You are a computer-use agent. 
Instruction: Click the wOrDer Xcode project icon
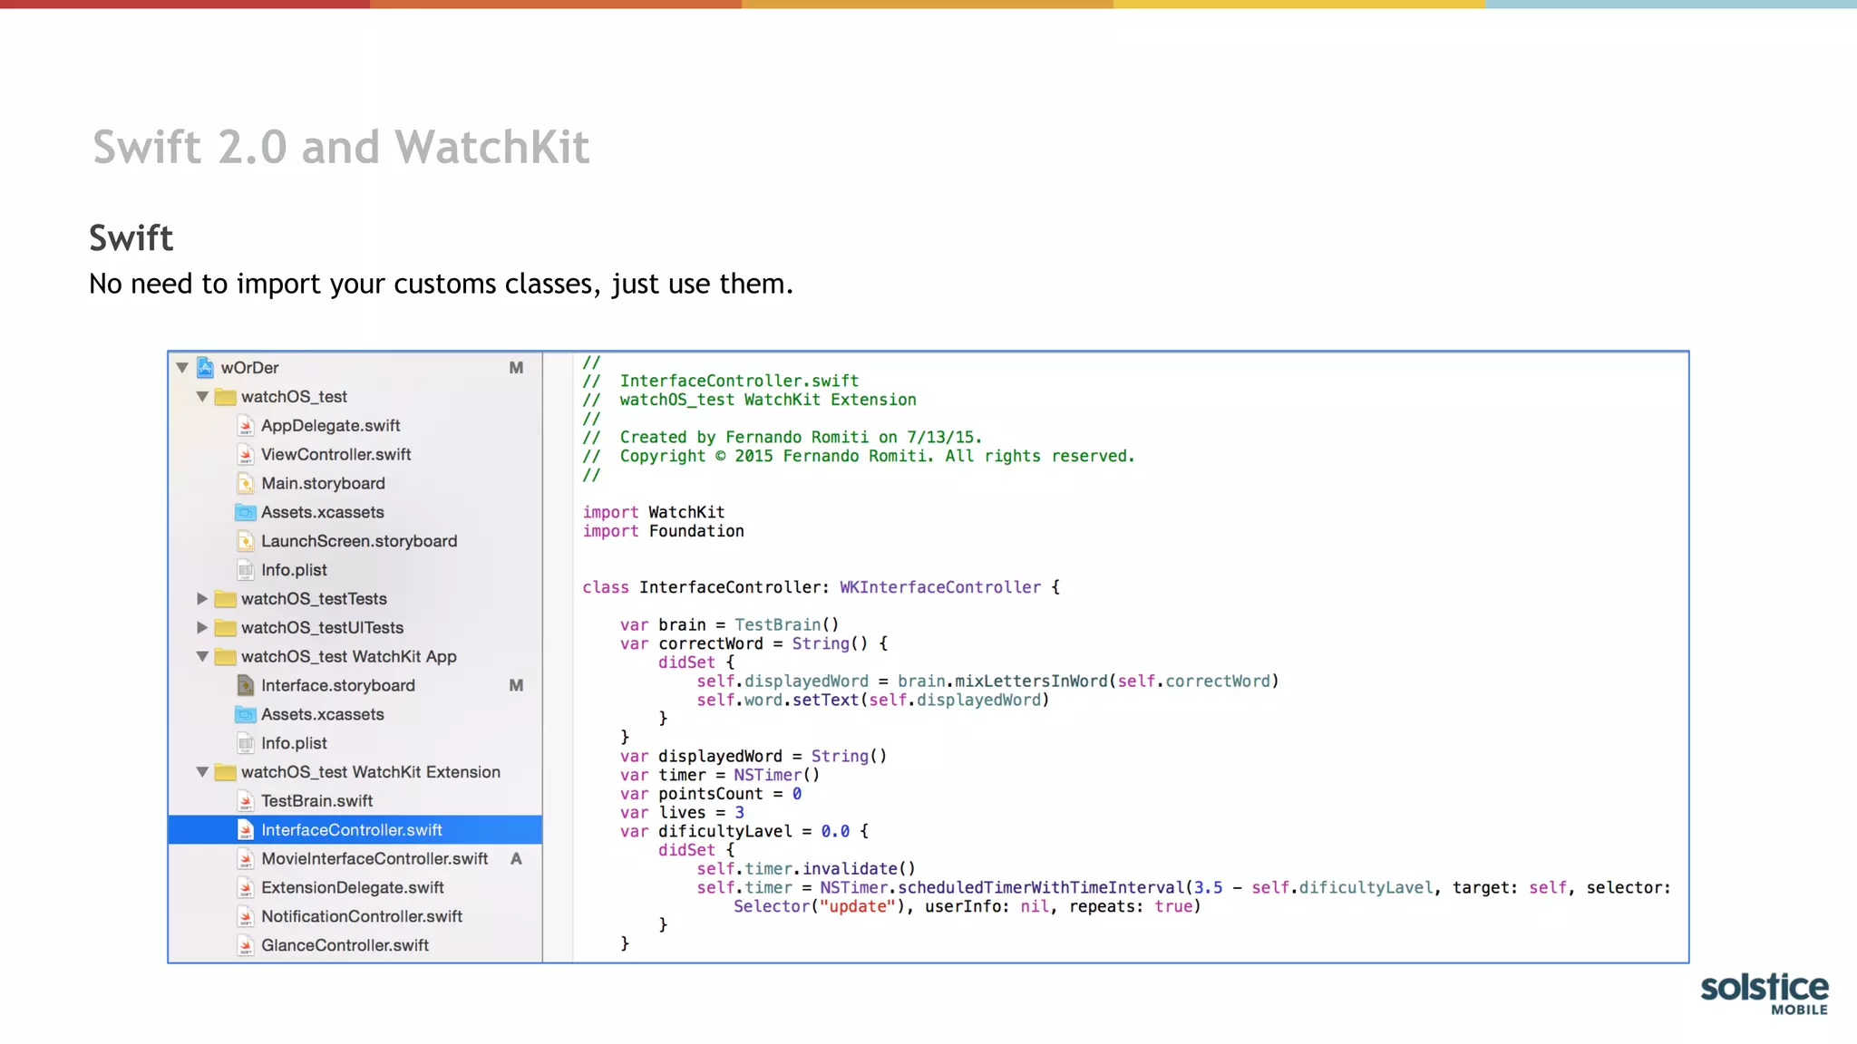point(206,367)
